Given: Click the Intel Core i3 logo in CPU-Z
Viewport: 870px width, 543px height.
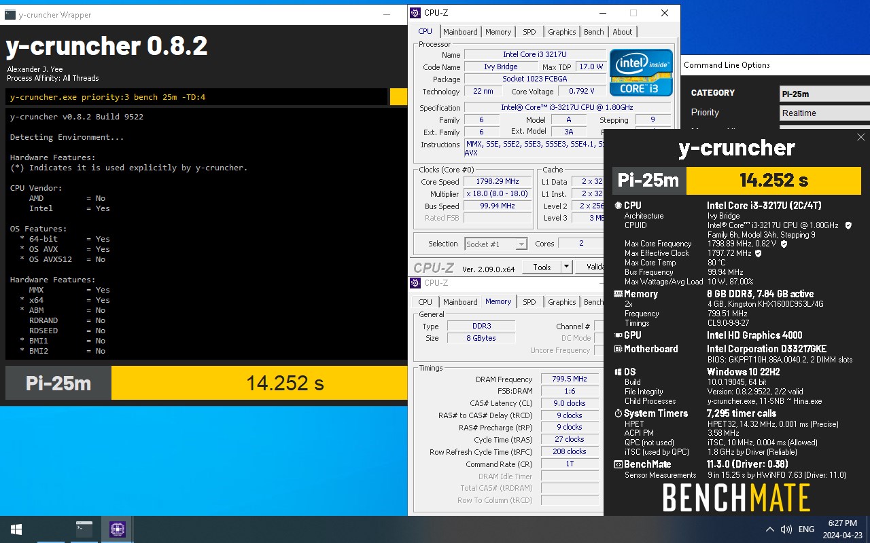Looking at the screenshot, I should coord(641,72).
